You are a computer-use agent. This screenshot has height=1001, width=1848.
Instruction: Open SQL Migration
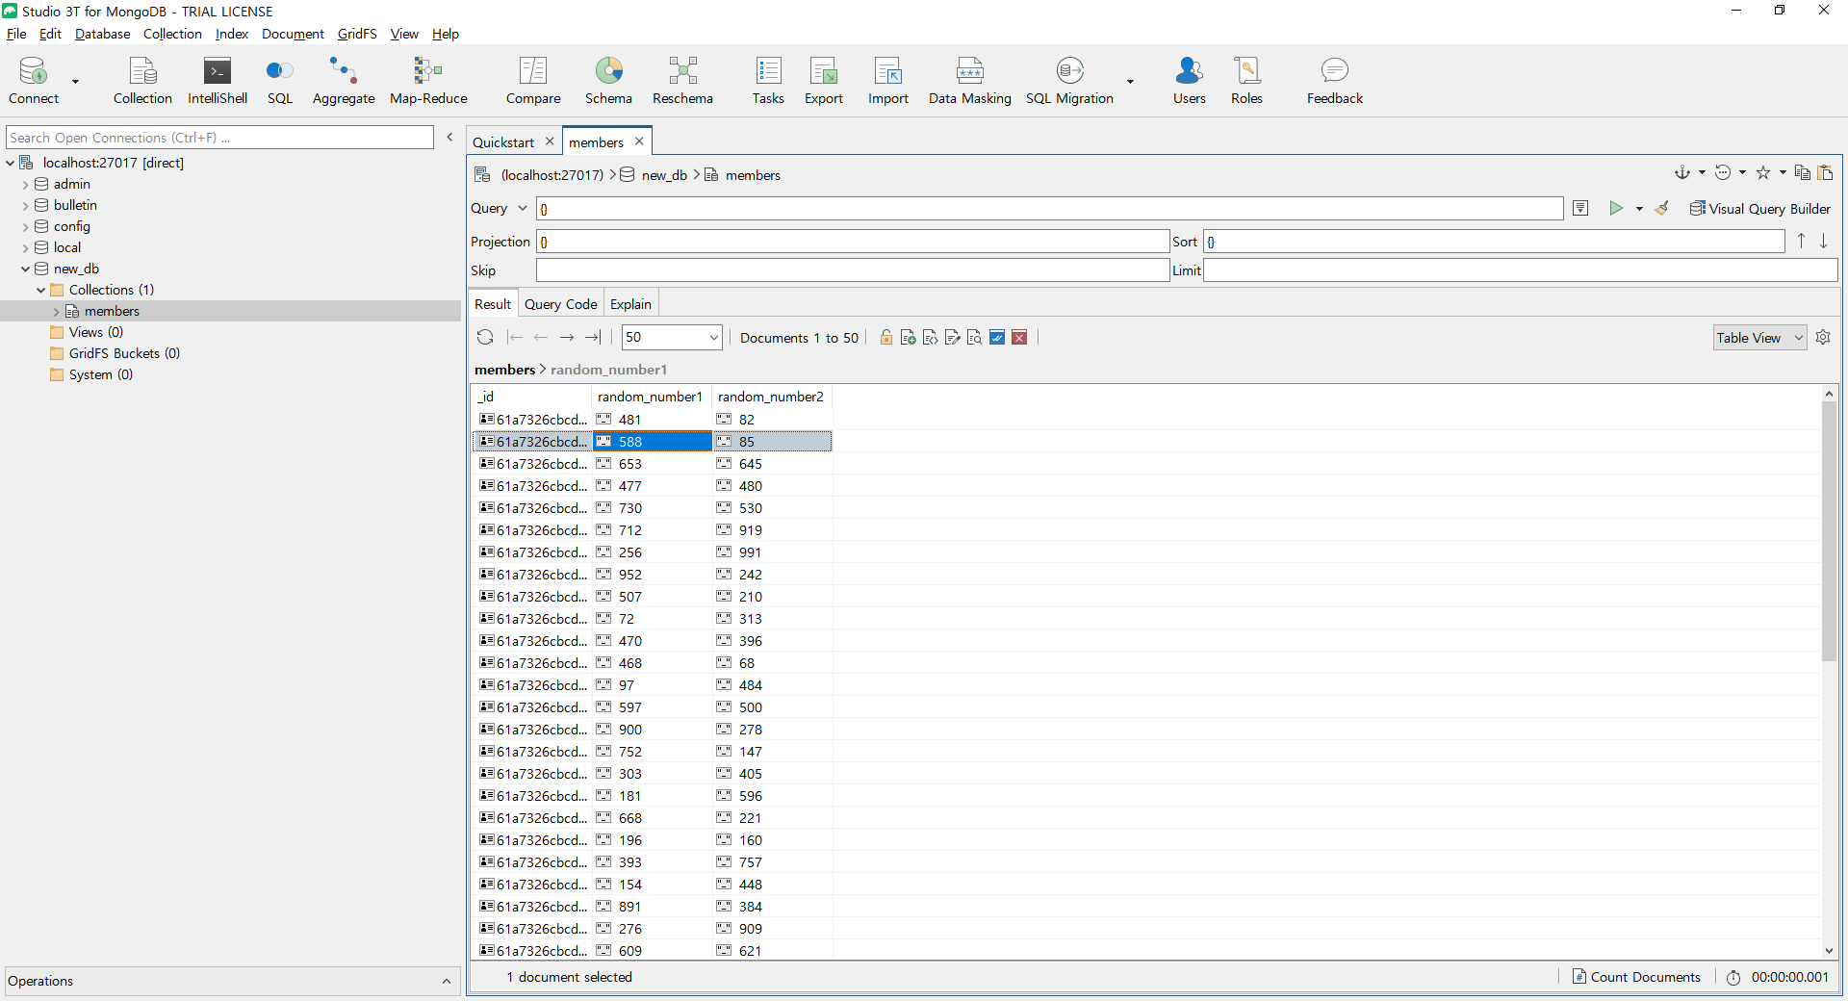click(1069, 81)
